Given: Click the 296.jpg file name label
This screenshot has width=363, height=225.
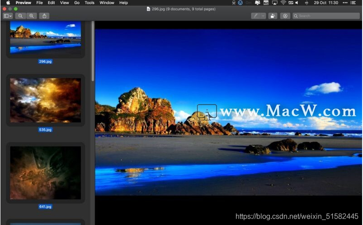Looking at the screenshot, I should click(45, 61).
